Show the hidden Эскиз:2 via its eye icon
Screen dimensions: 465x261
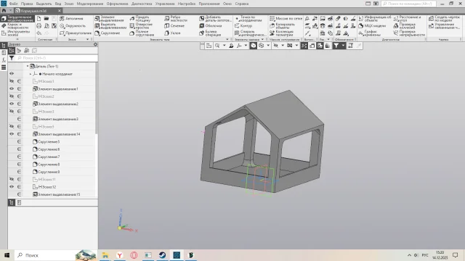[x=12, y=96]
